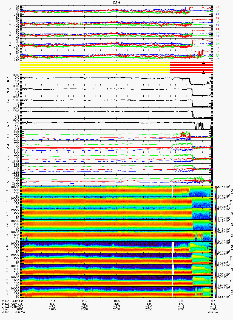233x320 pixels.
Task: Click the e_b spectrogram color bar
Action: coord(215,247)
